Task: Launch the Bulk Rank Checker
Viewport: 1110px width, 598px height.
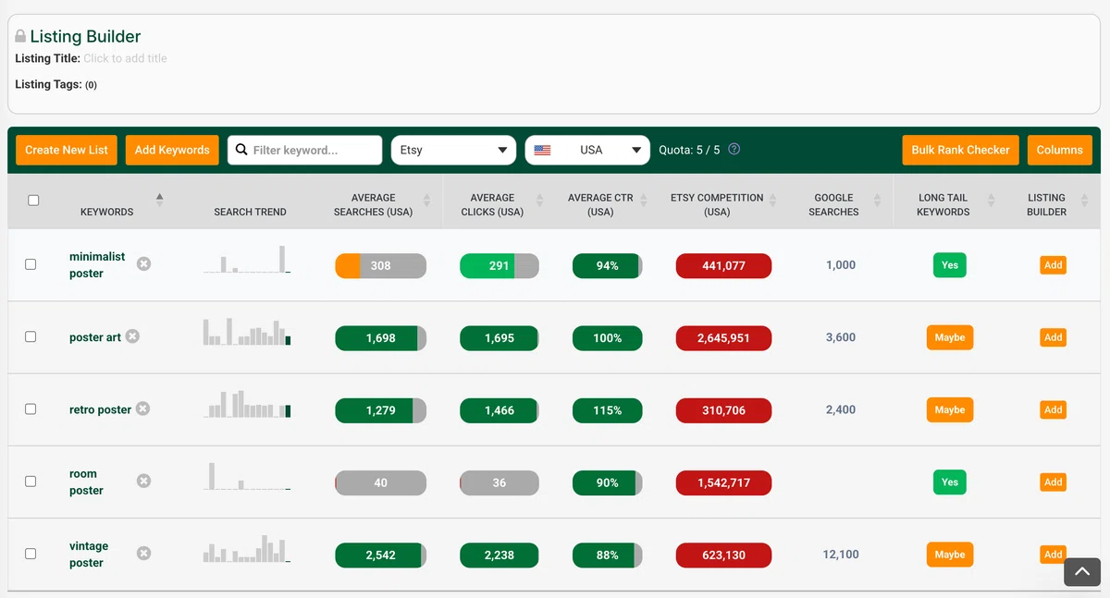Action: (x=960, y=150)
